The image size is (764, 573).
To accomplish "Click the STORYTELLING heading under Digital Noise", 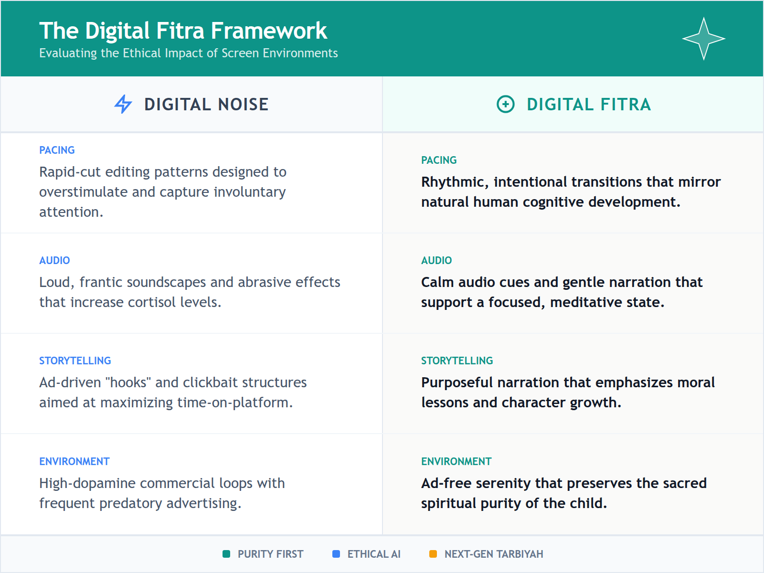I will [75, 361].
